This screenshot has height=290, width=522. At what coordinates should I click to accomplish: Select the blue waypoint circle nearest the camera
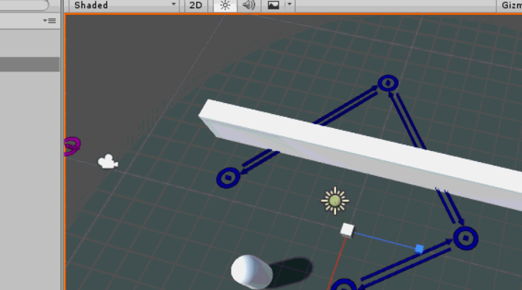(228, 178)
